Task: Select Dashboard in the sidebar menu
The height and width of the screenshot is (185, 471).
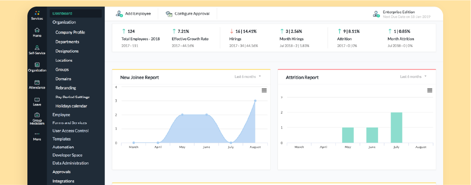Action: coord(76,14)
